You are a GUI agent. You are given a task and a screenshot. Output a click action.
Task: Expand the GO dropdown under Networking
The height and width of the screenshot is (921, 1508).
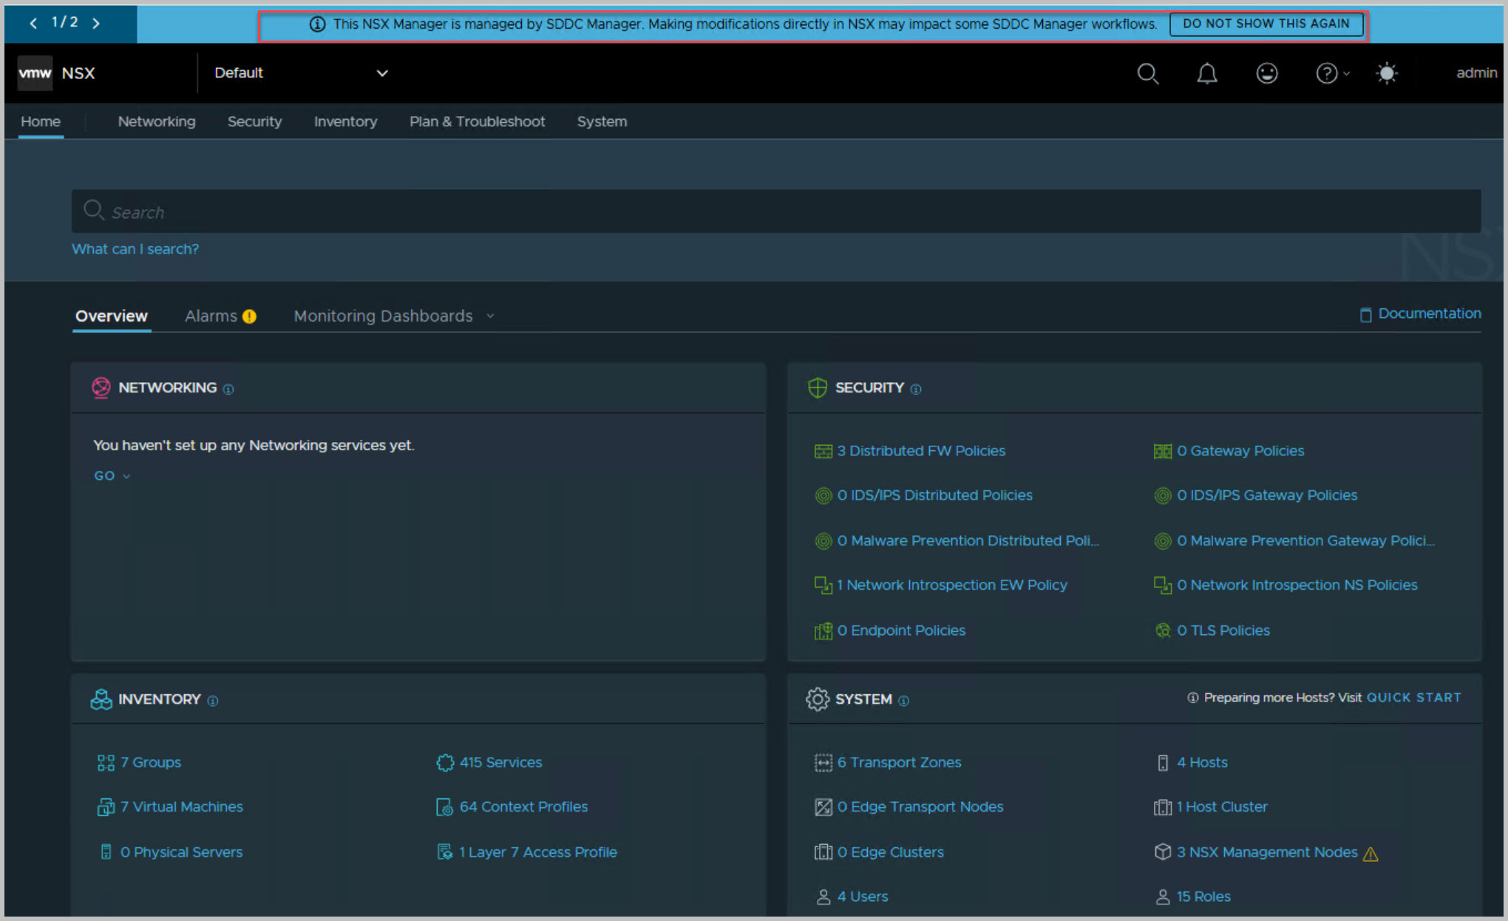(112, 476)
